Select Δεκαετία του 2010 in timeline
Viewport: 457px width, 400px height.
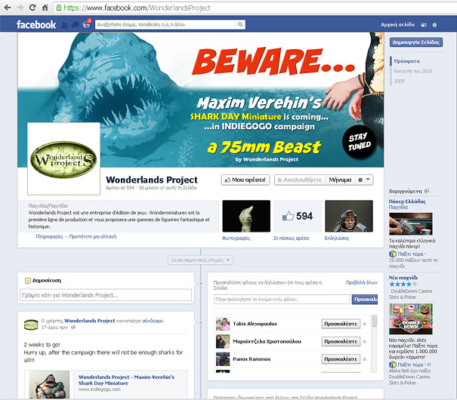(413, 71)
